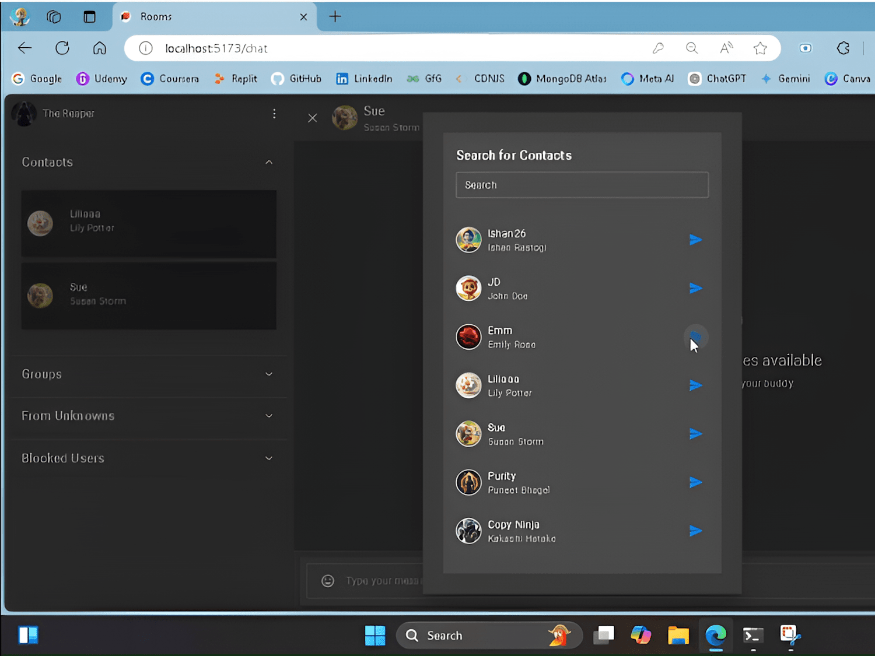This screenshot has height=656, width=875.
Task: Click the read aloud icon
Action: click(726, 48)
